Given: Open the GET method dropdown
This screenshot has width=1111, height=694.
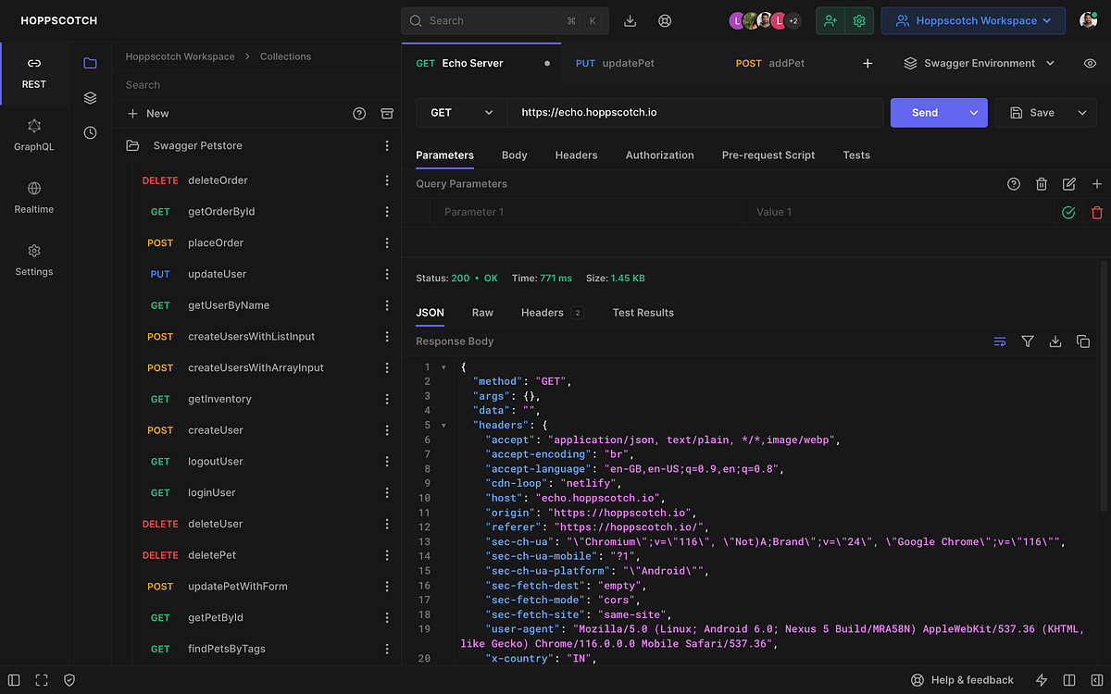Looking at the screenshot, I should pos(460,112).
